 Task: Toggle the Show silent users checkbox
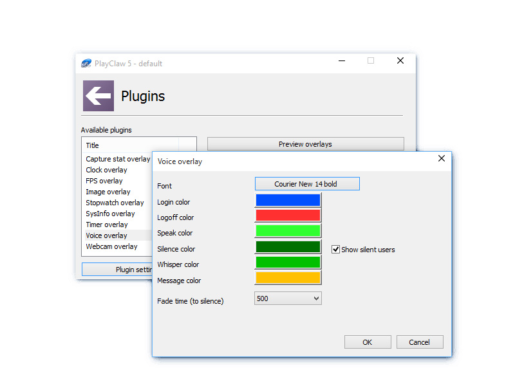click(x=335, y=250)
